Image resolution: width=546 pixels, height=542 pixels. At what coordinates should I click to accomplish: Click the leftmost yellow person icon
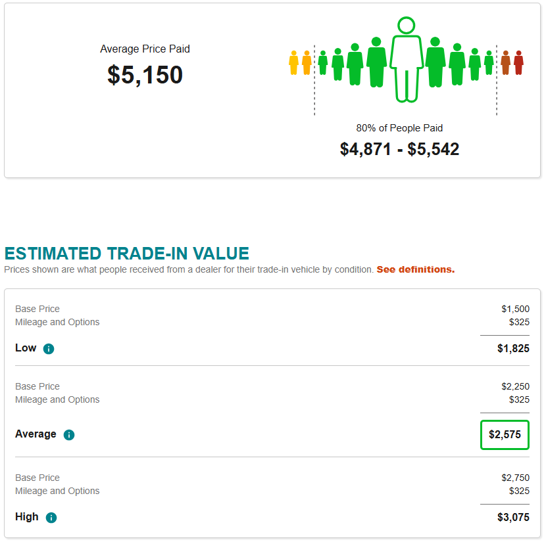[x=293, y=63]
